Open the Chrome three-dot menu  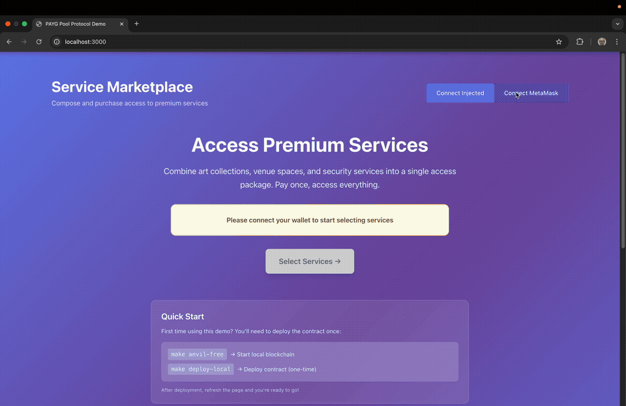[617, 41]
